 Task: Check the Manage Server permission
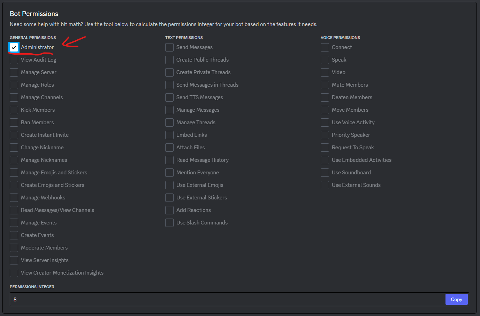click(x=14, y=72)
